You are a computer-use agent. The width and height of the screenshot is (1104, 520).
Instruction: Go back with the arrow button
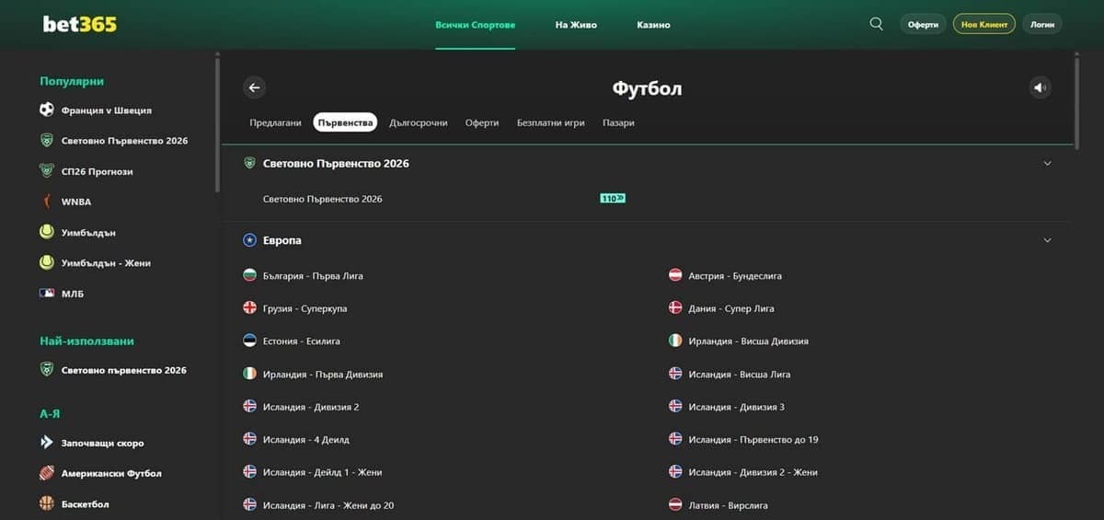255,87
